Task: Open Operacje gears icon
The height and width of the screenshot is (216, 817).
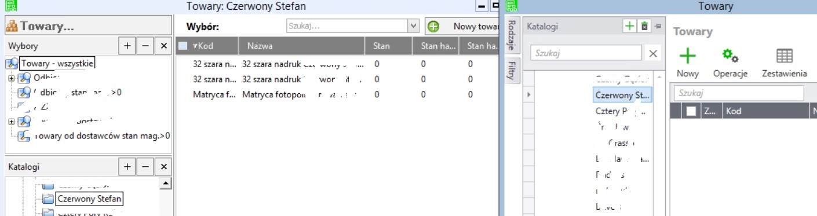Action: pos(730,56)
